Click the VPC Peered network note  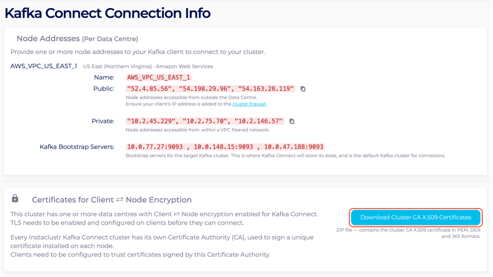click(198, 130)
